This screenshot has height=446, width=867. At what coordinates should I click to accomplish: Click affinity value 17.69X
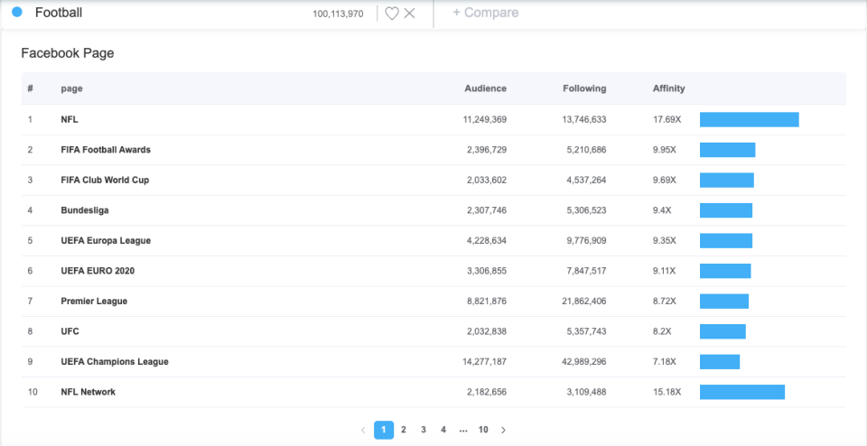(x=667, y=119)
